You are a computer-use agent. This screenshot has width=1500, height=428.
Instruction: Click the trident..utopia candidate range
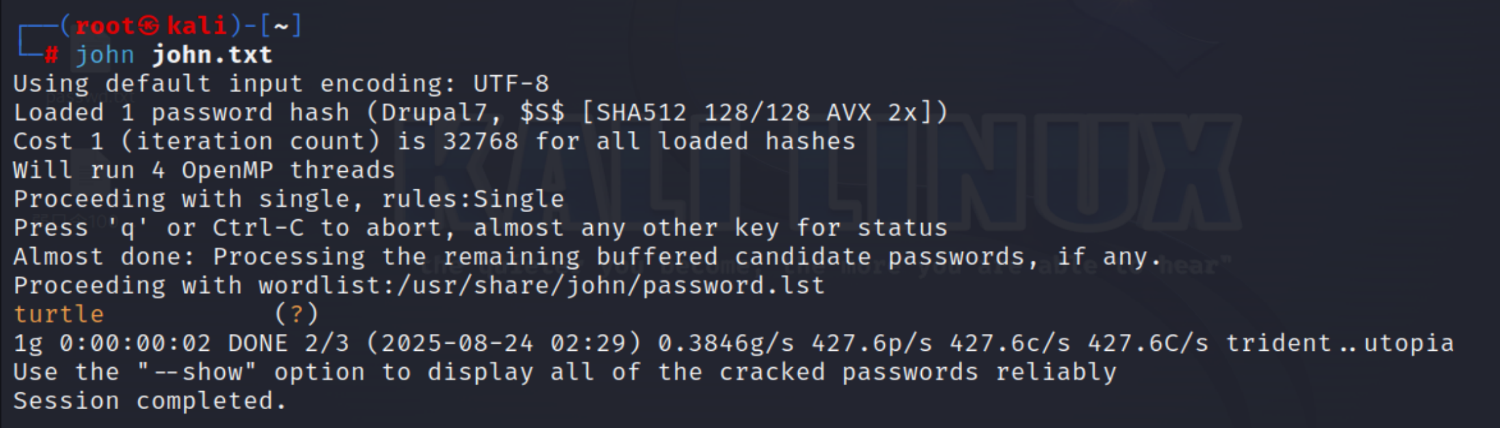[1339, 343]
